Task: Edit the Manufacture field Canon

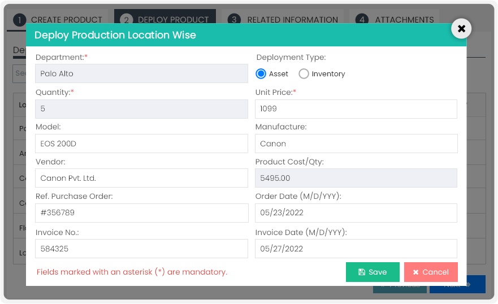Action: coord(356,144)
